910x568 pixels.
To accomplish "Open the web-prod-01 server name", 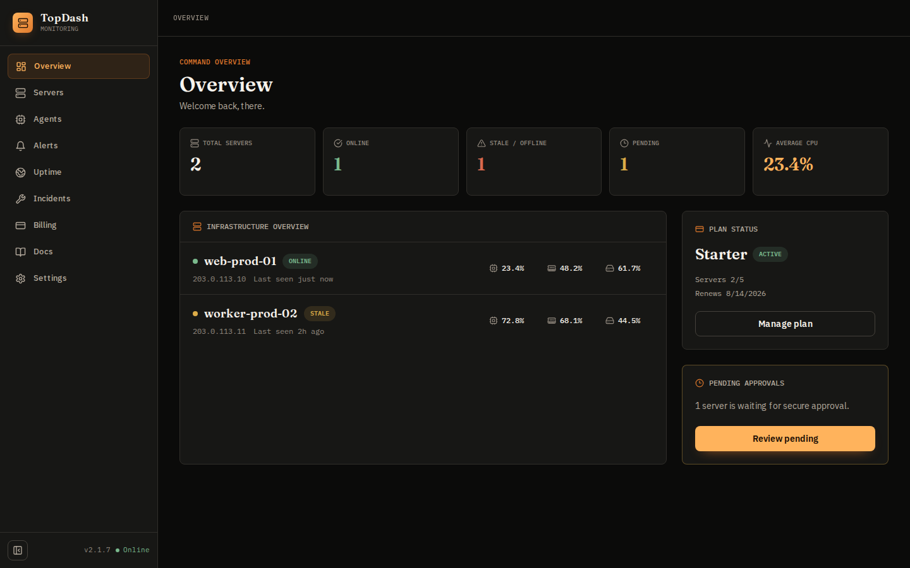I will [x=240, y=261].
